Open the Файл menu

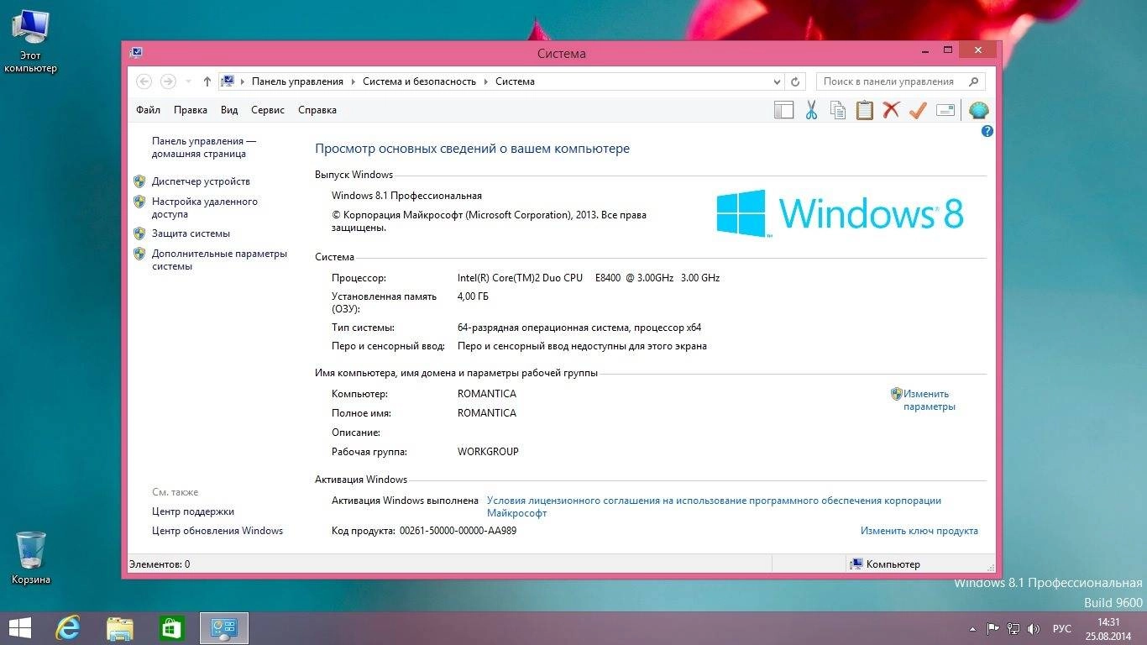pyautogui.click(x=148, y=110)
